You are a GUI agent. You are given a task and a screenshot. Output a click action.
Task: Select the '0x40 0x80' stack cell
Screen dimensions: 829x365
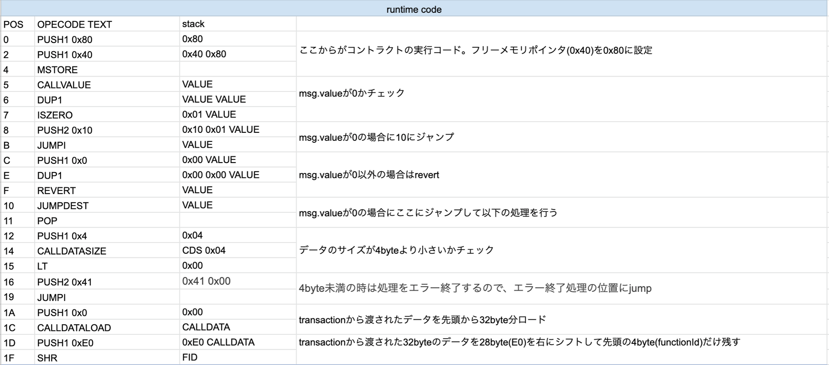coord(238,54)
